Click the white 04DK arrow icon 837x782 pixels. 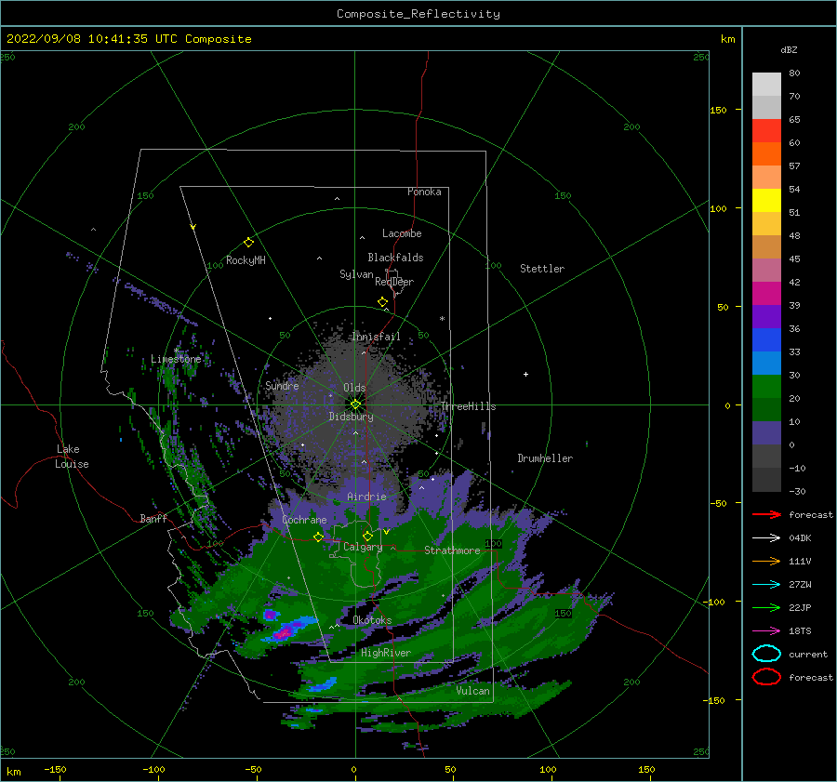(766, 537)
